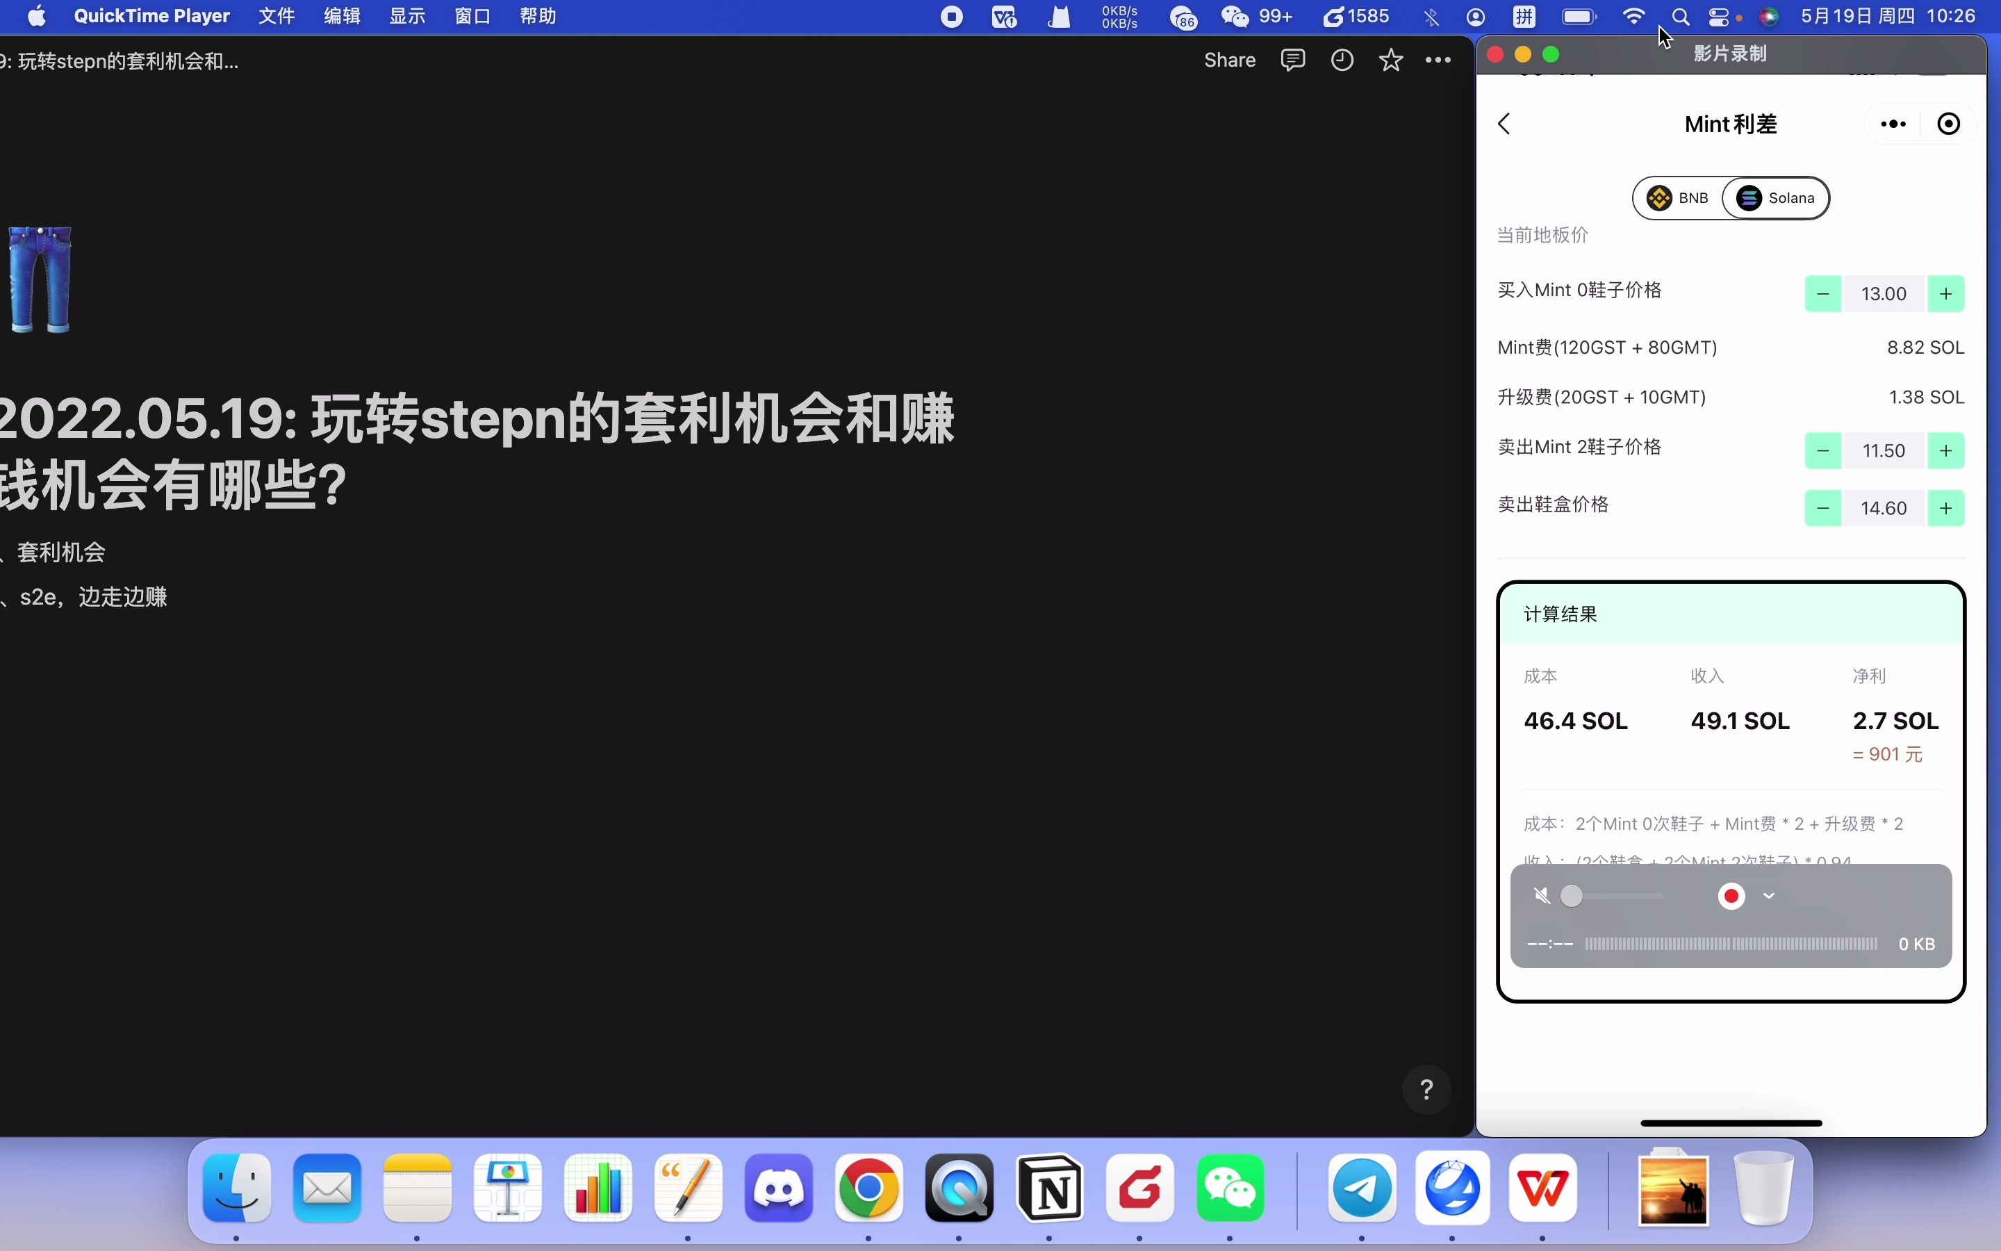This screenshot has width=2001, height=1251.
Task: Open Discord from the Dock
Action: [778, 1189]
